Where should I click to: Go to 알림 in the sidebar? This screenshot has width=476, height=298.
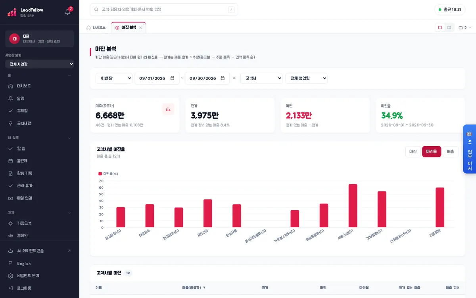[x=40, y=98]
